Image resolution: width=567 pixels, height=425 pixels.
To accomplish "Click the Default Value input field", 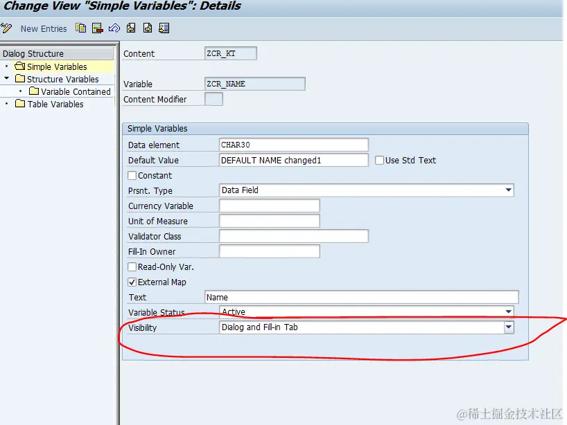I will click(x=294, y=160).
